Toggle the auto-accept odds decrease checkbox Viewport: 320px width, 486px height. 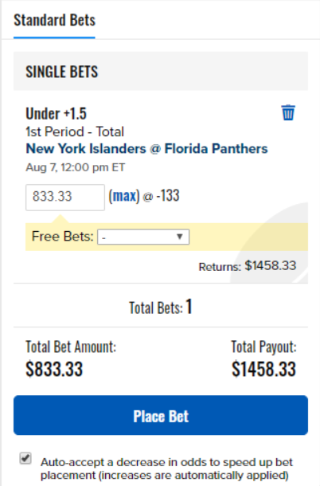(25, 458)
